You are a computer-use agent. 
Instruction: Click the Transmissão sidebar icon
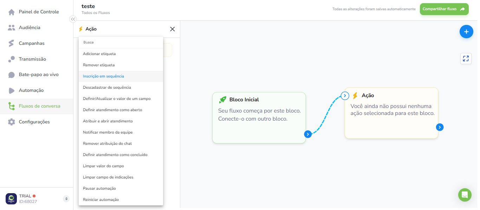click(12, 59)
